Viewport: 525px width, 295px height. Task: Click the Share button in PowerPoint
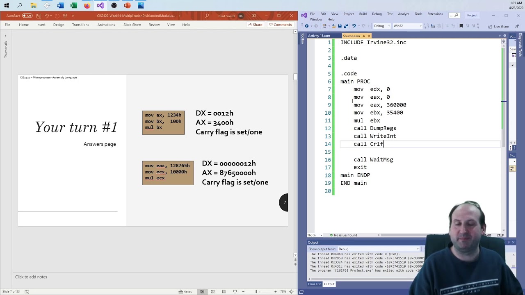[255, 25]
